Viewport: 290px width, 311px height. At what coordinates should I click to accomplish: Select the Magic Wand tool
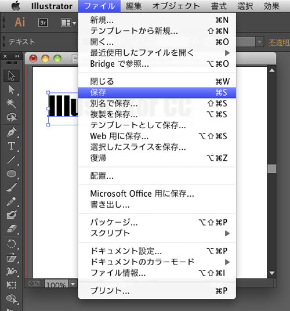coord(12,103)
